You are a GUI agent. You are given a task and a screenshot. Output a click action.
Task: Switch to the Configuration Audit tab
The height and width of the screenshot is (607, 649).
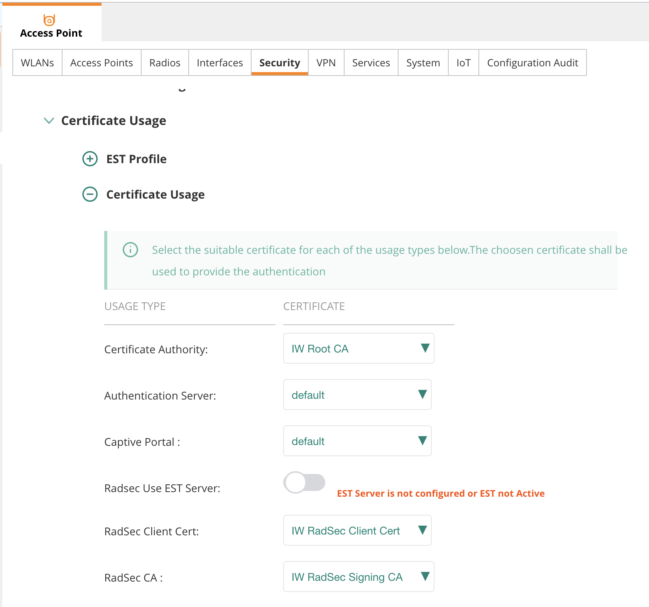click(x=532, y=62)
